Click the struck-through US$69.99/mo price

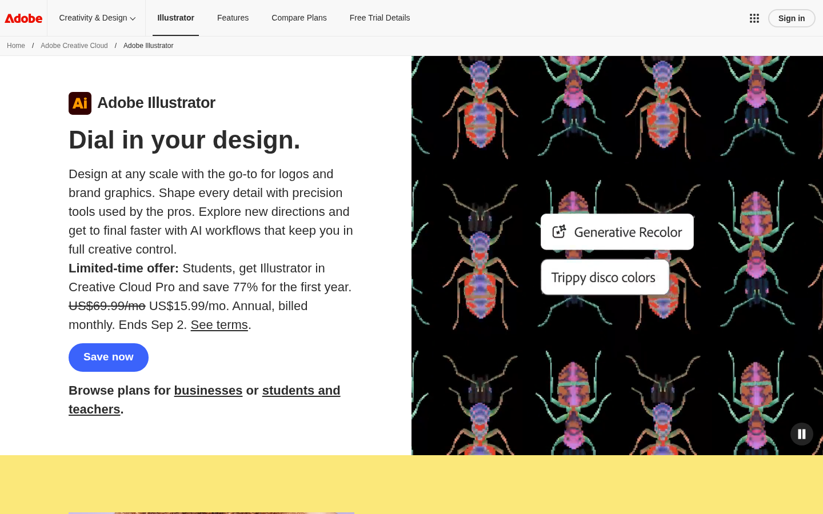coord(107,306)
